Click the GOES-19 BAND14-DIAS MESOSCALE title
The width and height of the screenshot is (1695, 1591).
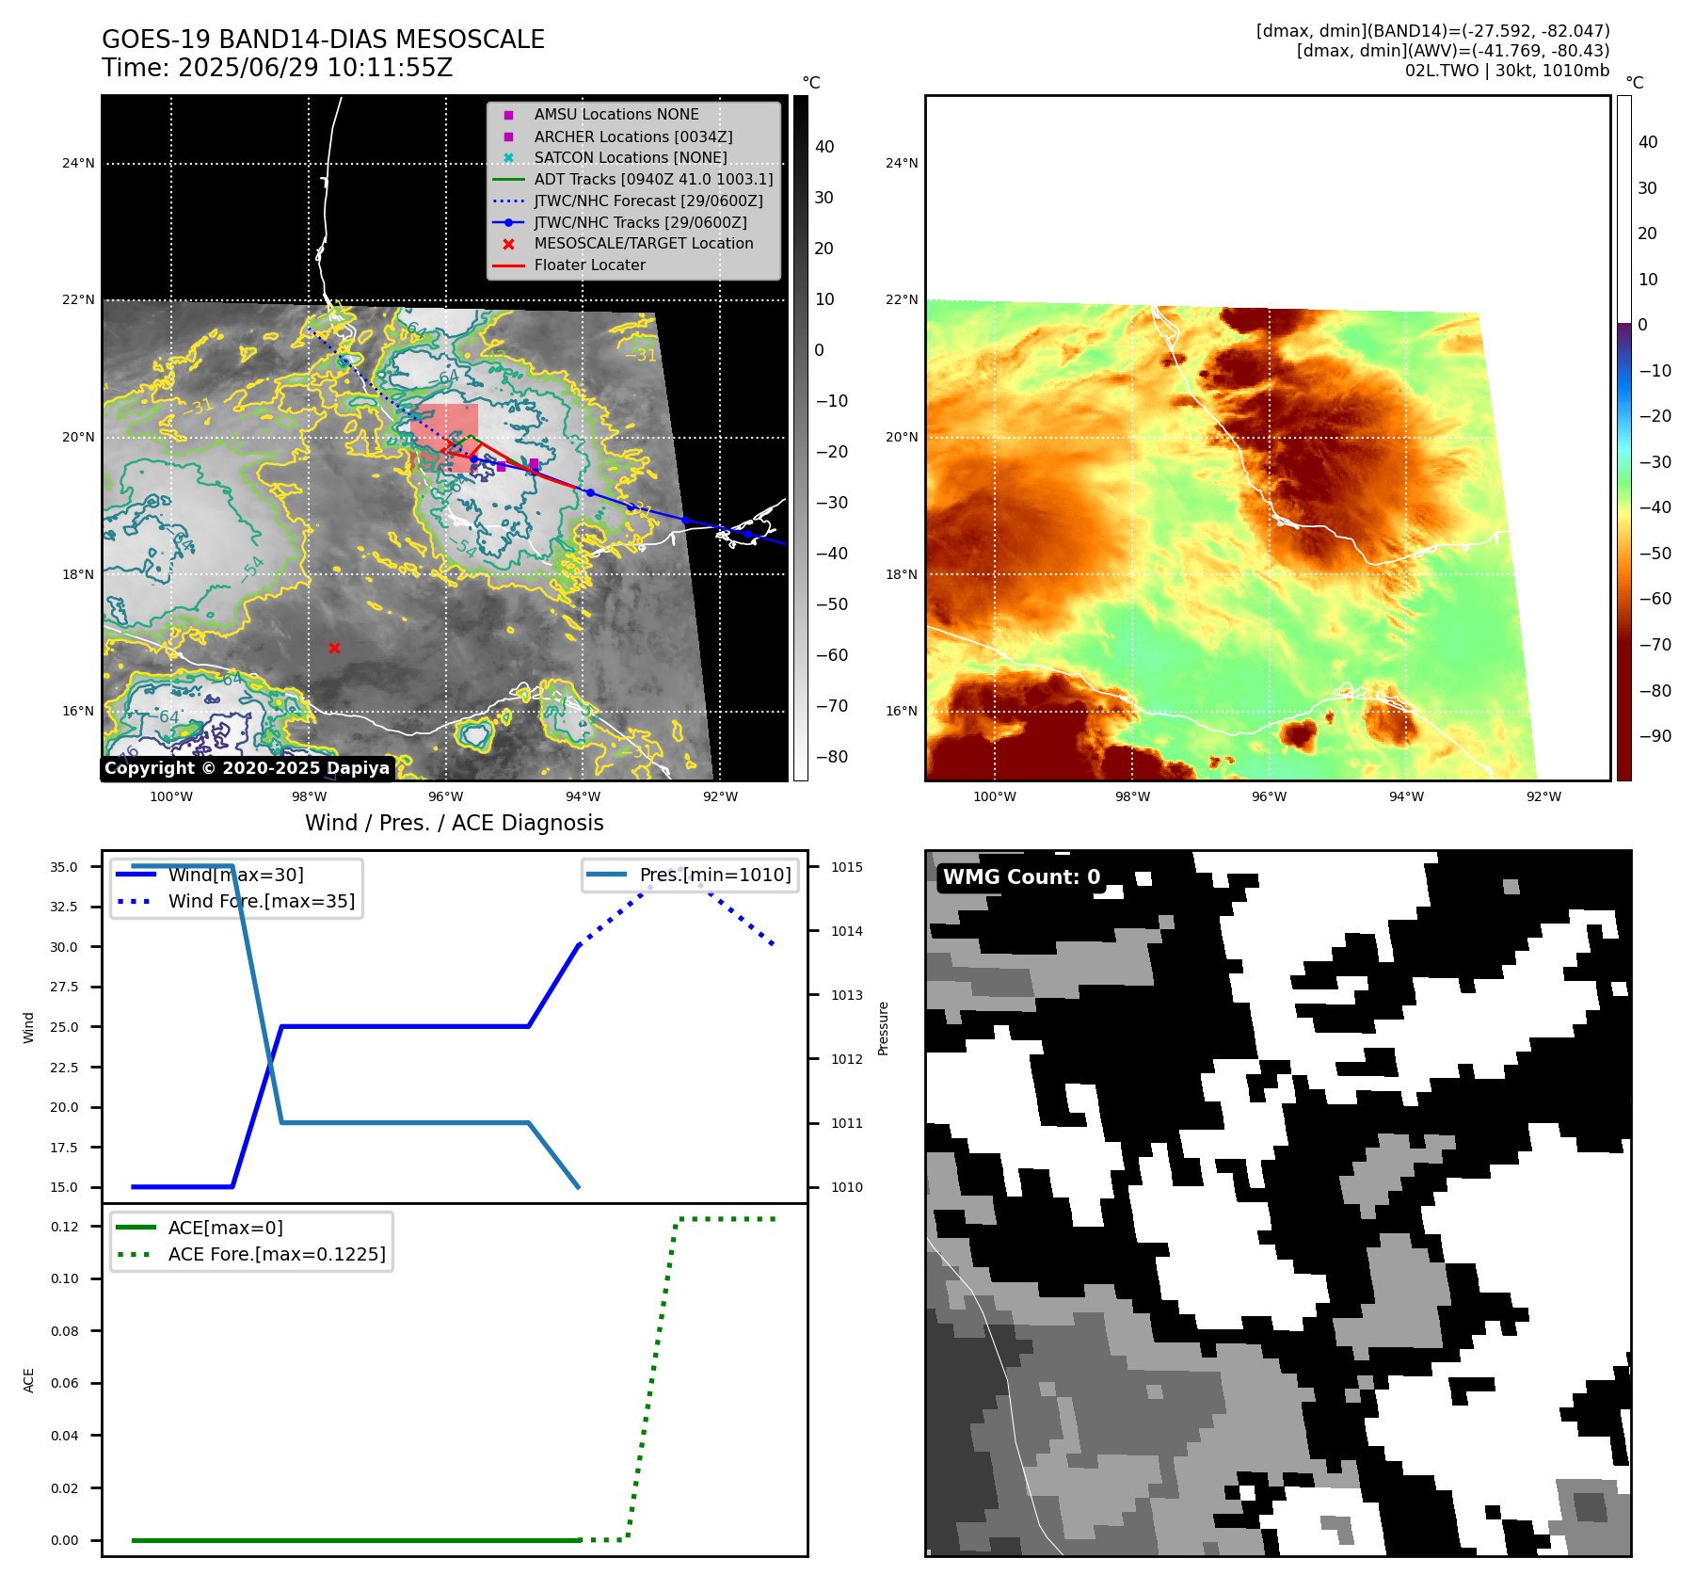pos(323,40)
